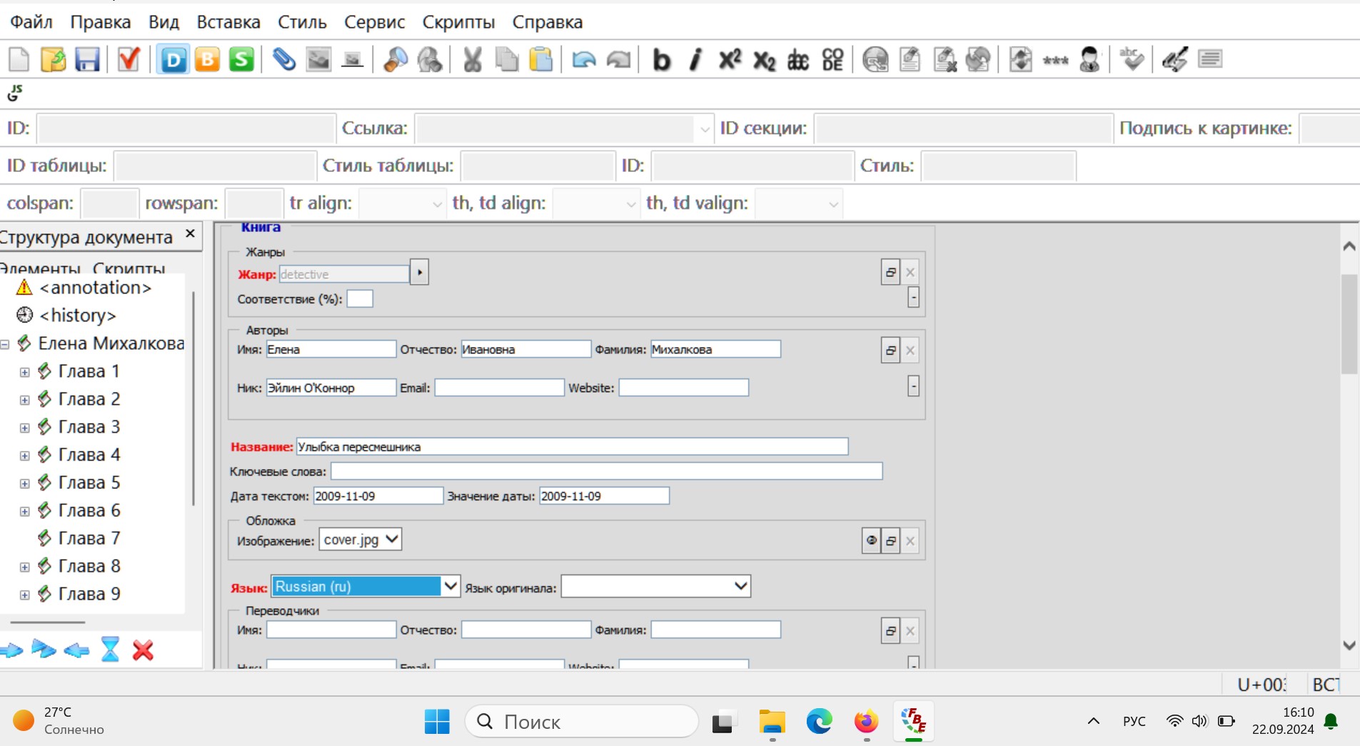Switch to Source view (green S icon)
Screen dimensions: 1360x746
(x=241, y=59)
